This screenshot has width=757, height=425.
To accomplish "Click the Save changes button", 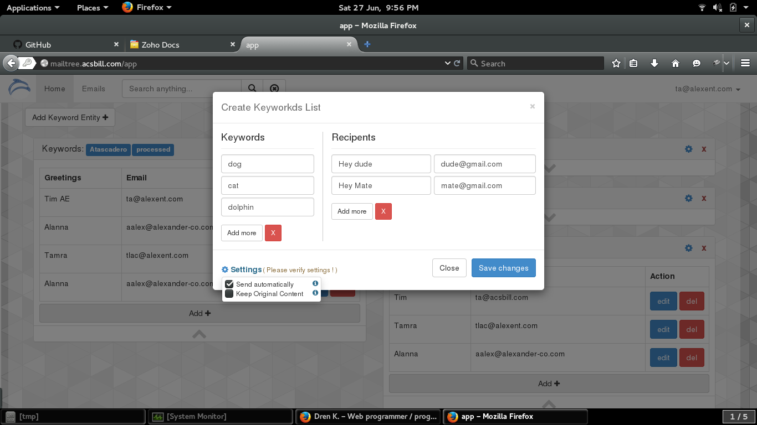I will [x=503, y=268].
